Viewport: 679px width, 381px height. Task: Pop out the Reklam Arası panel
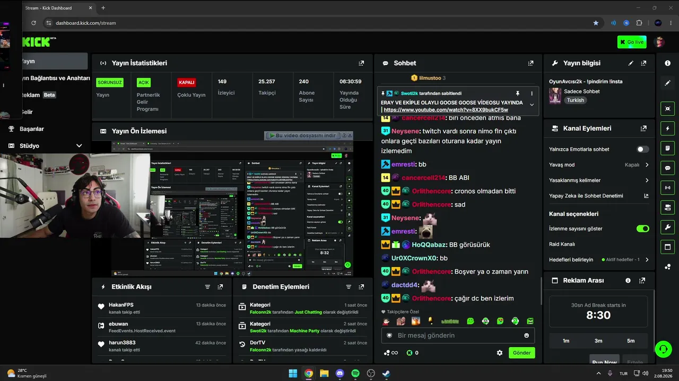pos(642,280)
